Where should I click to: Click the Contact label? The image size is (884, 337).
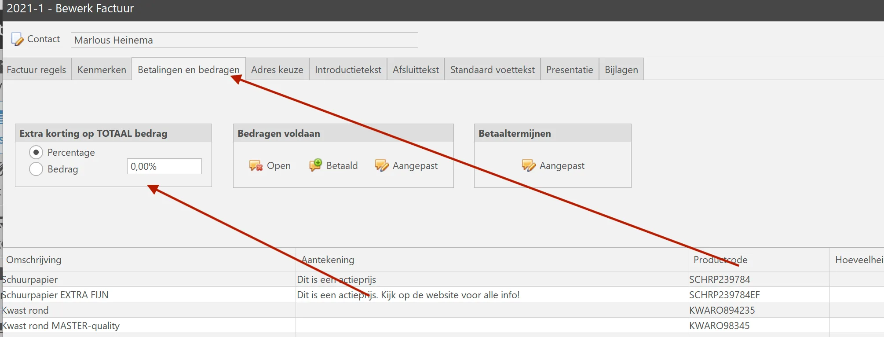click(x=44, y=39)
